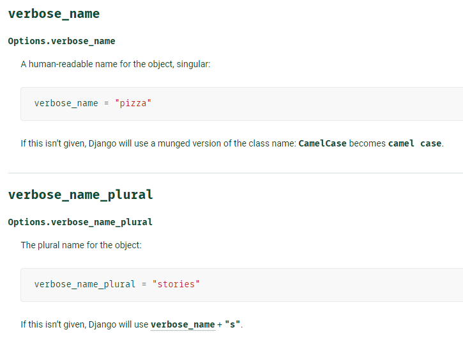Select the Options.verbose_name attribute signature
The height and width of the screenshot is (341, 463).
61,41
